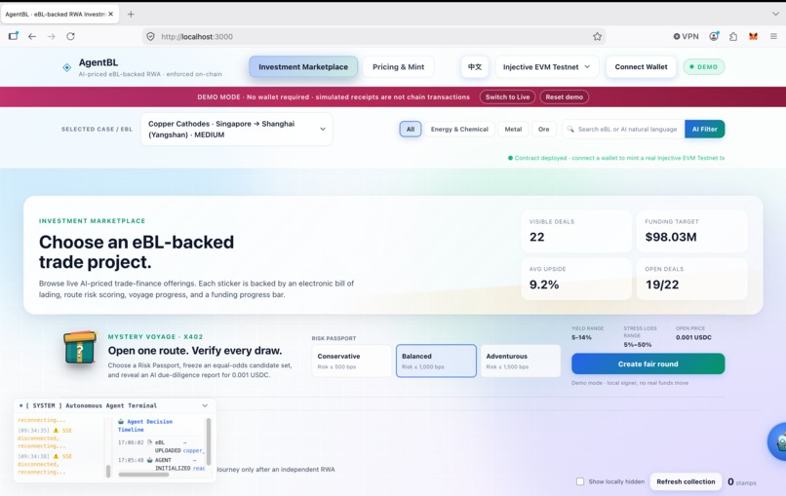This screenshot has width=786, height=496.
Task: Bookmark the page with the star icon
Action: tap(597, 37)
